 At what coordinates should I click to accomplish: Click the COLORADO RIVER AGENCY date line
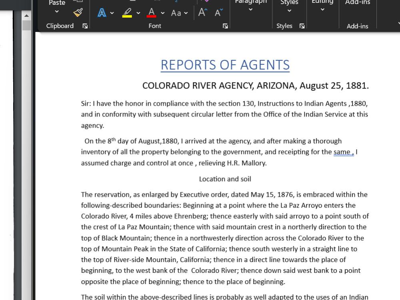pyautogui.click(x=256, y=86)
